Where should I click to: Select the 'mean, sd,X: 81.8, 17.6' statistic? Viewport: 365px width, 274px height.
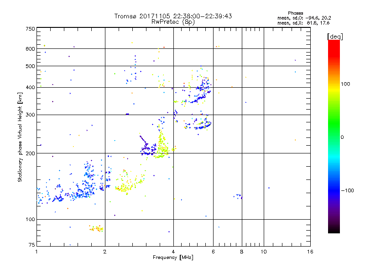[303, 23]
